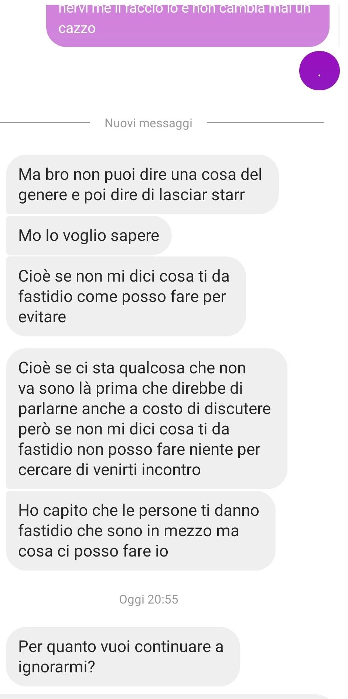Image resolution: width=348 pixels, height=699 pixels.
Task: Tap the purple sent bubble containing a single dot
Action: point(319,71)
